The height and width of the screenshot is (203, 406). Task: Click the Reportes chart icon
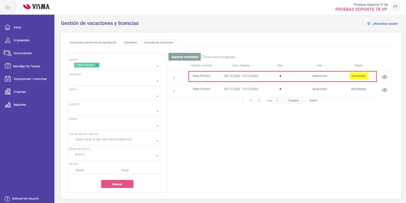coord(7,105)
